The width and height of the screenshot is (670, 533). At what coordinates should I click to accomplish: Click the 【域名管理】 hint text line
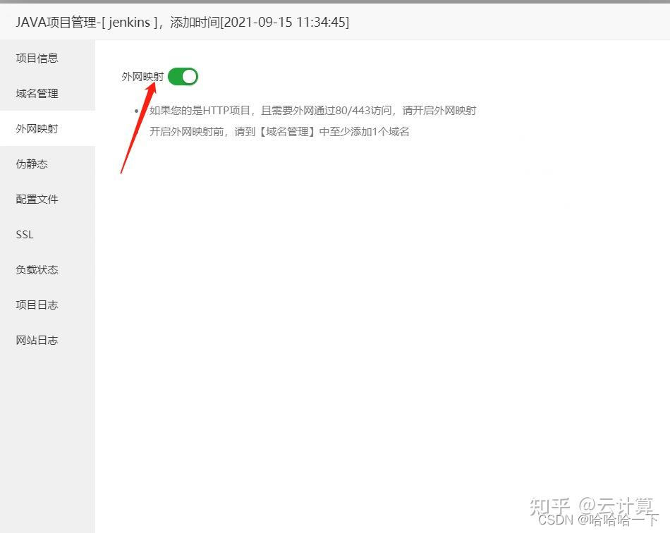(x=279, y=132)
